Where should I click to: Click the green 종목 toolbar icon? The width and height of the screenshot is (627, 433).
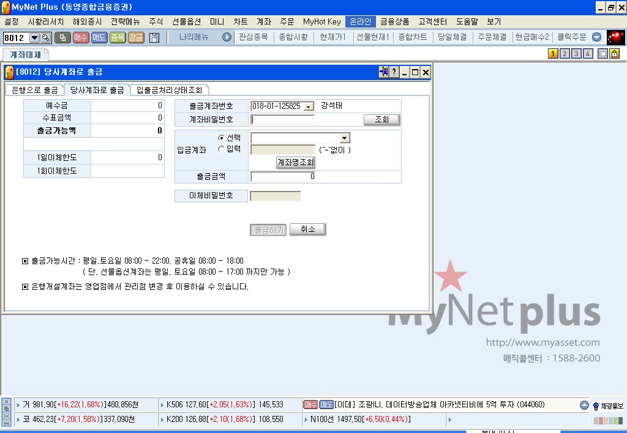click(x=118, y=37)
